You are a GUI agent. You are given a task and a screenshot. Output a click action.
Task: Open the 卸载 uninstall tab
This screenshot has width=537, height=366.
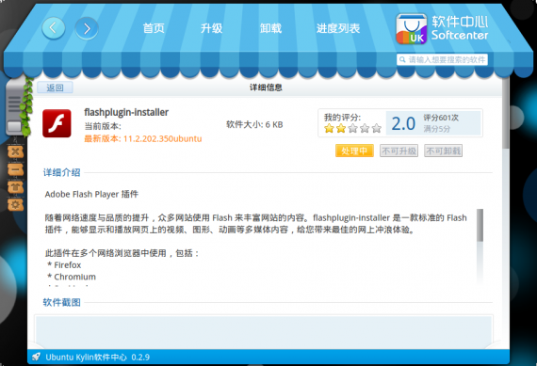[270, 28]
